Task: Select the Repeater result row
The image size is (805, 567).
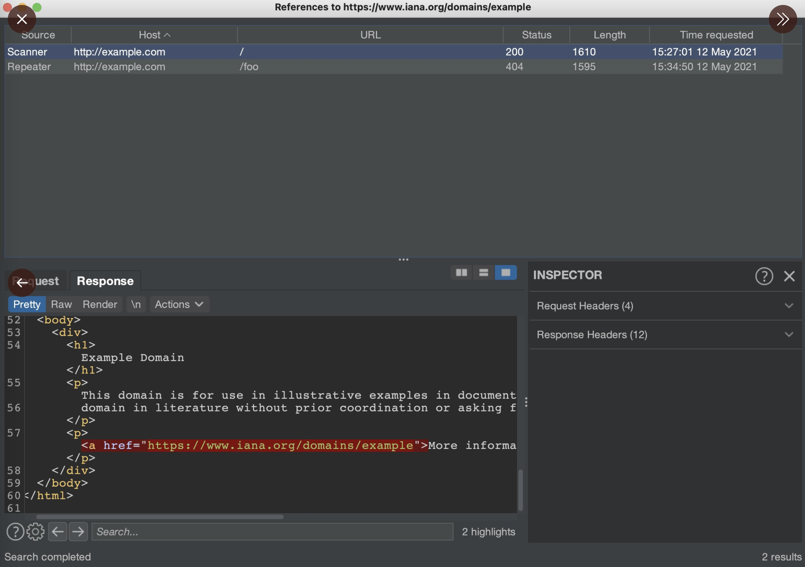Action: pos(393,67)
